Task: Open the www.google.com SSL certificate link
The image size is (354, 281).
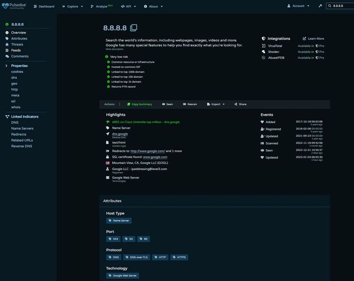Action: [x=155, y=157]
